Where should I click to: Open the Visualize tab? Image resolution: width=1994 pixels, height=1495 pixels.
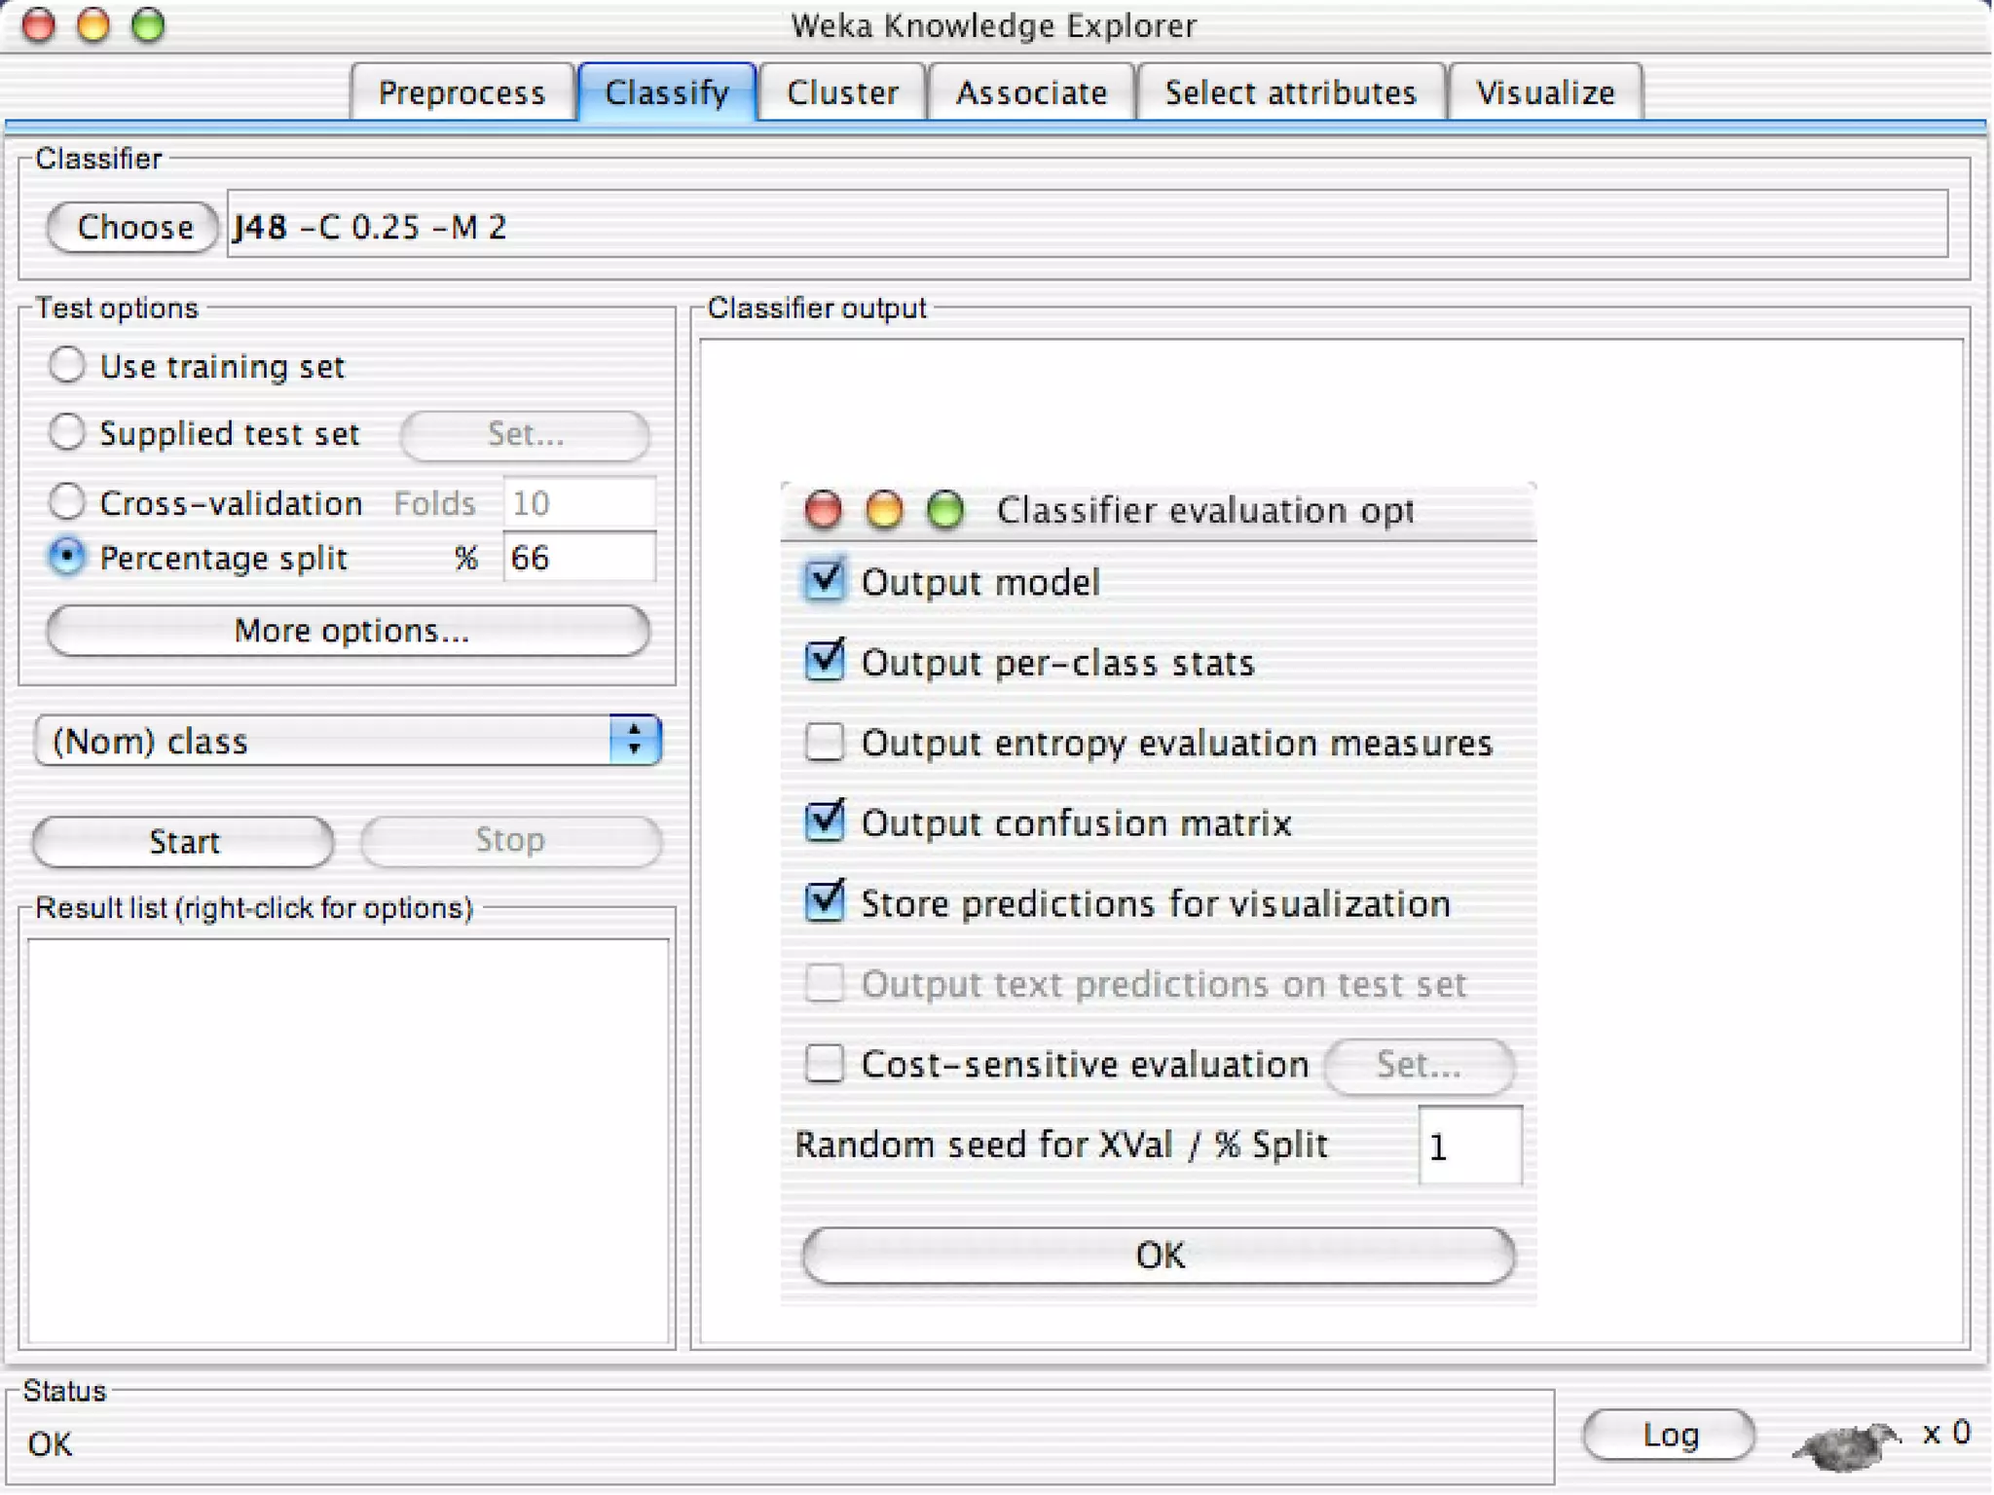1544,92
